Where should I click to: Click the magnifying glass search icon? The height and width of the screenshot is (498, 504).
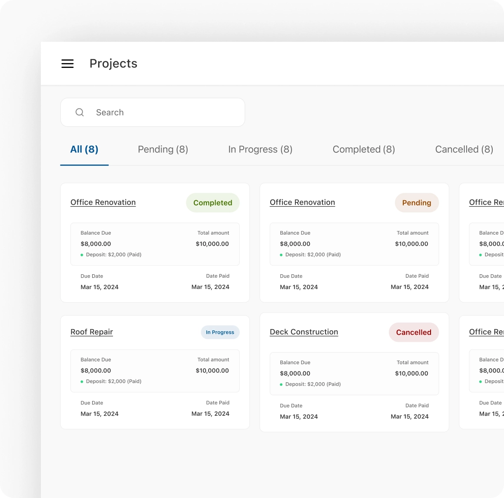coord(80,112)
